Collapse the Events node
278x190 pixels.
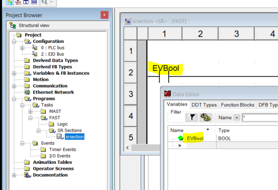pyautogui.click(x=22, y=144)
